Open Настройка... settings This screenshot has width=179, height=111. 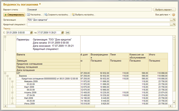click(35, 15)
